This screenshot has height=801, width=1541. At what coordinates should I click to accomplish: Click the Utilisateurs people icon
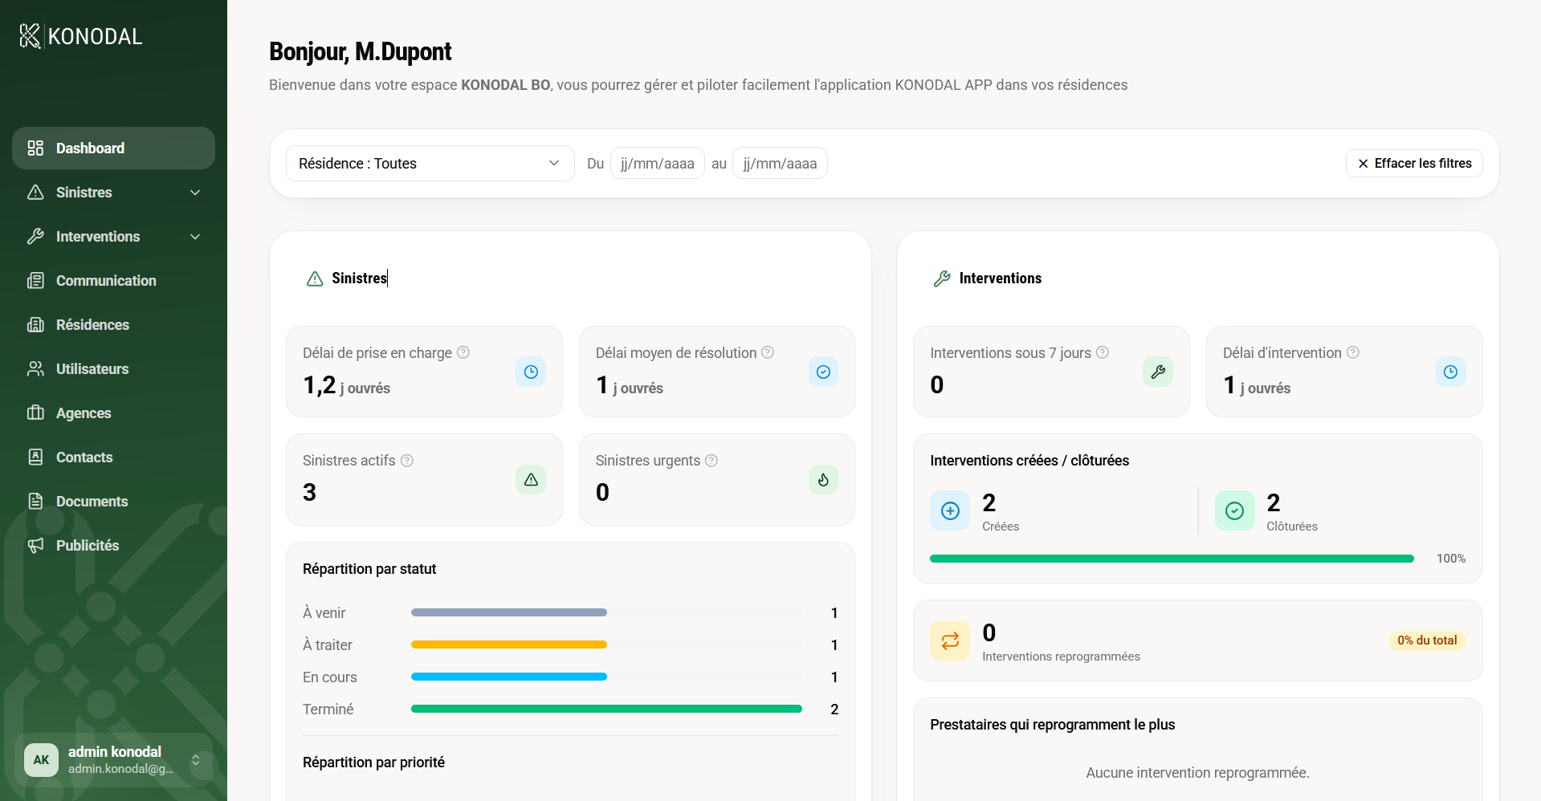[x=35, y=368]
